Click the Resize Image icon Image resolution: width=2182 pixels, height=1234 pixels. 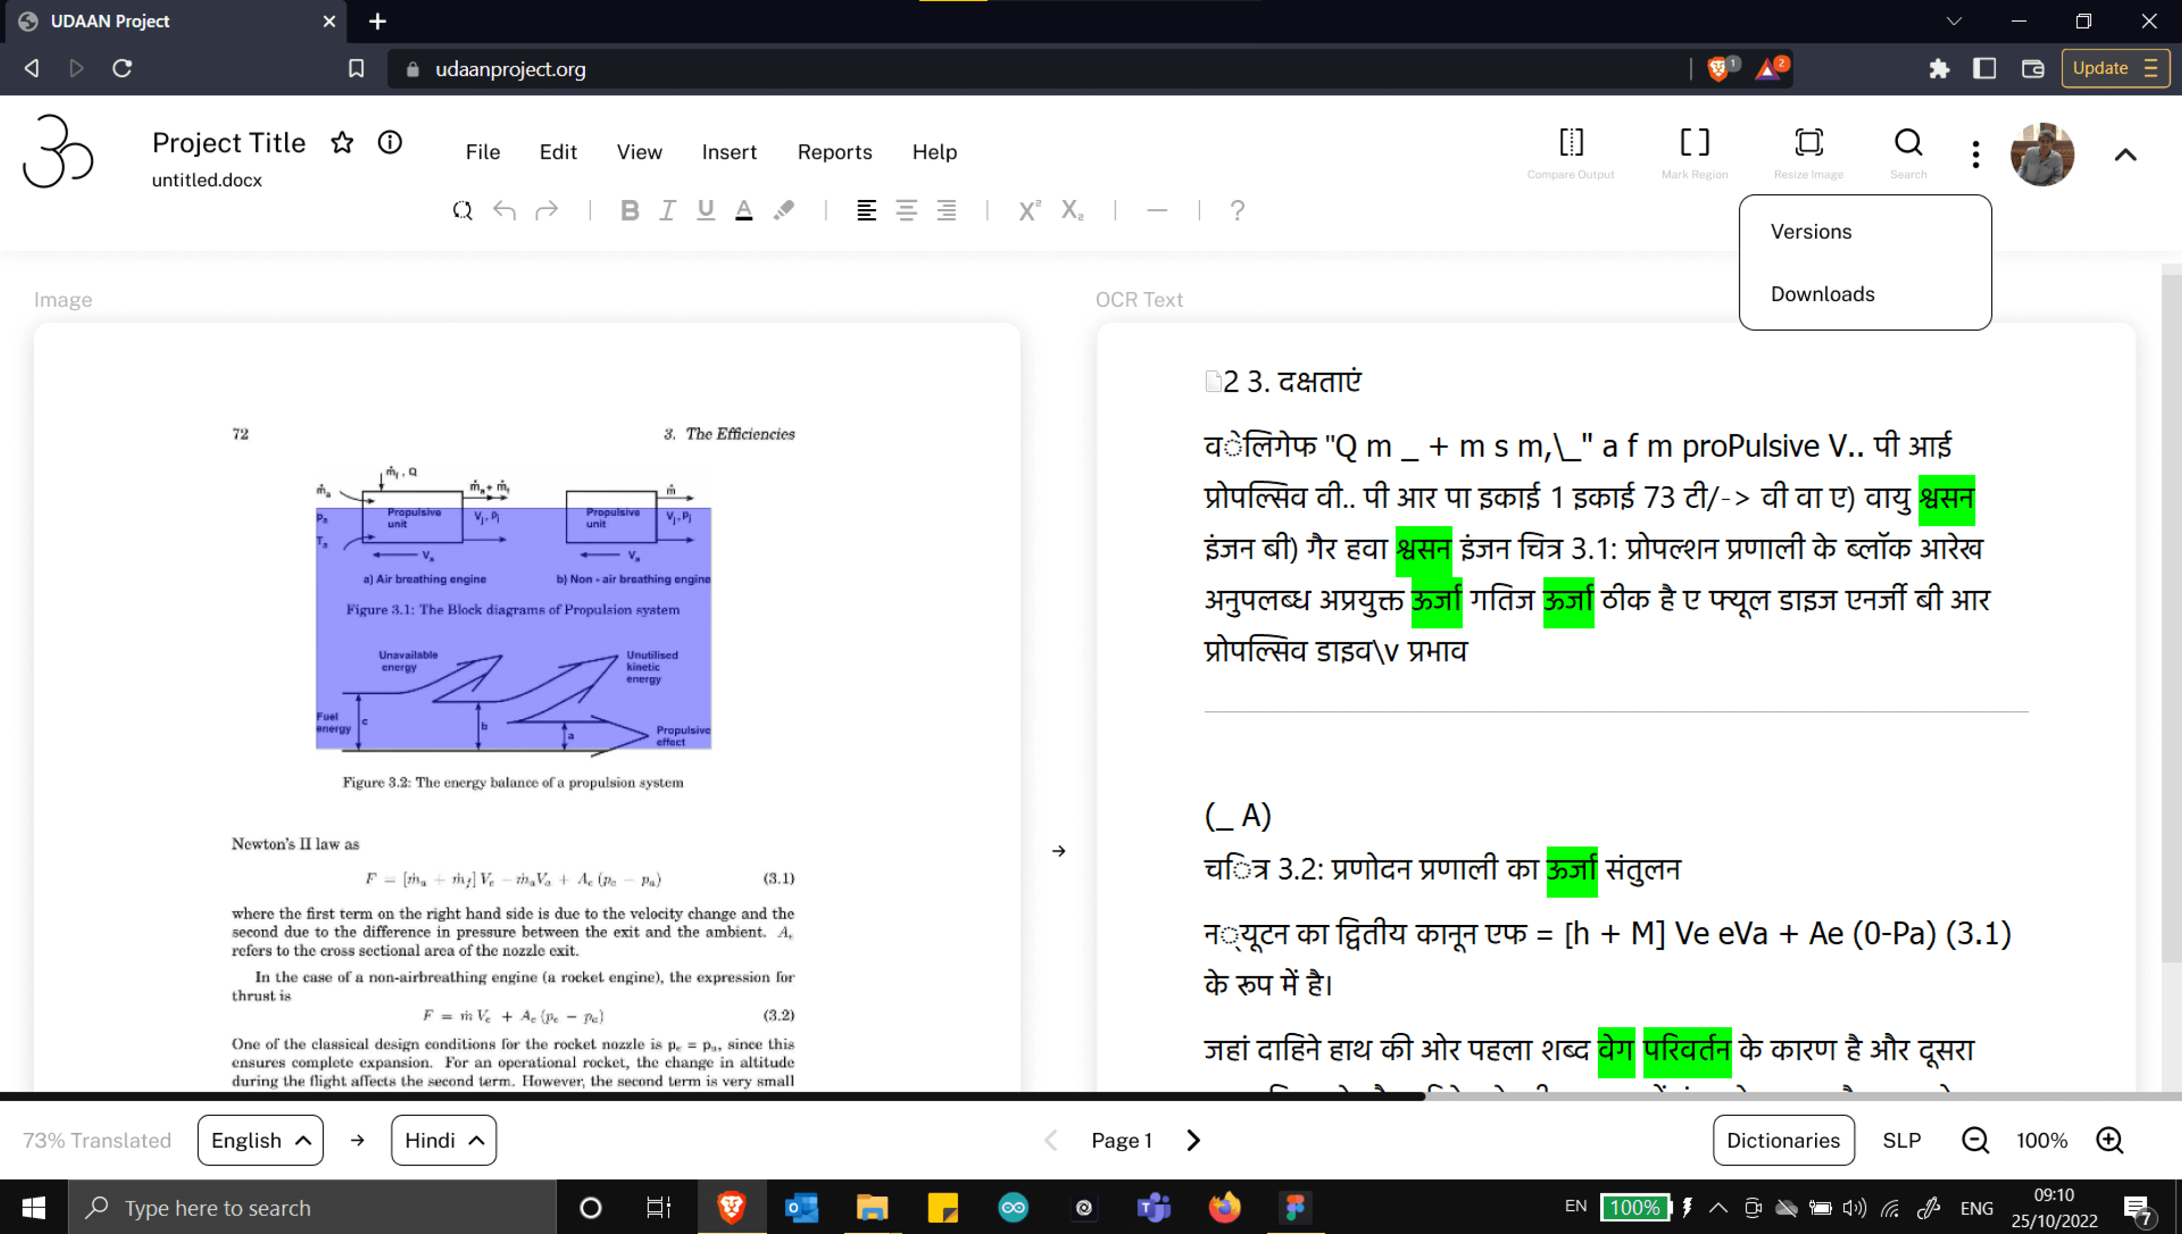[1808, 143]
